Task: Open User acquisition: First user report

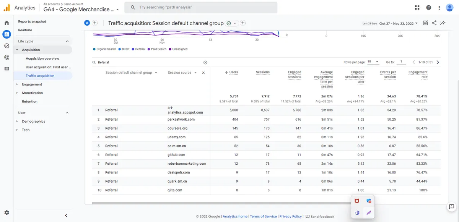Action: click(49, 67)
